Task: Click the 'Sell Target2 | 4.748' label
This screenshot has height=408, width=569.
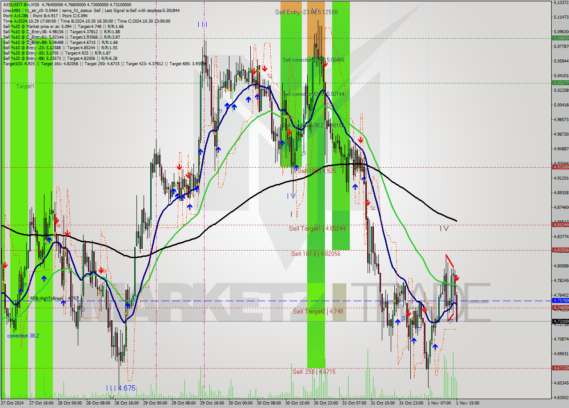Action: pyautogui.click(x=318, y=311)
